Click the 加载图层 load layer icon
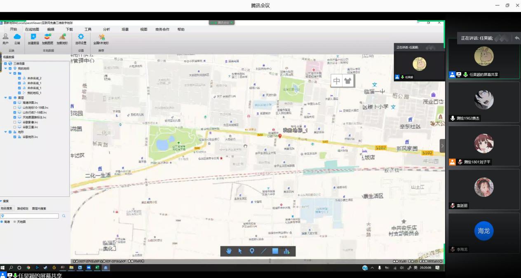Image resolution: width=521 pixels, height=278 pixels. (47, 38)
